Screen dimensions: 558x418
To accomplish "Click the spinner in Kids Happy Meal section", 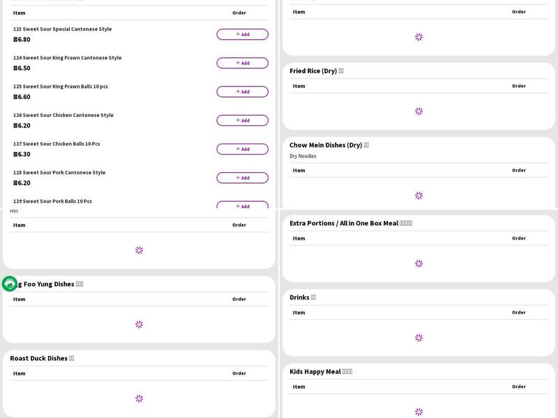I will [x=418, y=412].
